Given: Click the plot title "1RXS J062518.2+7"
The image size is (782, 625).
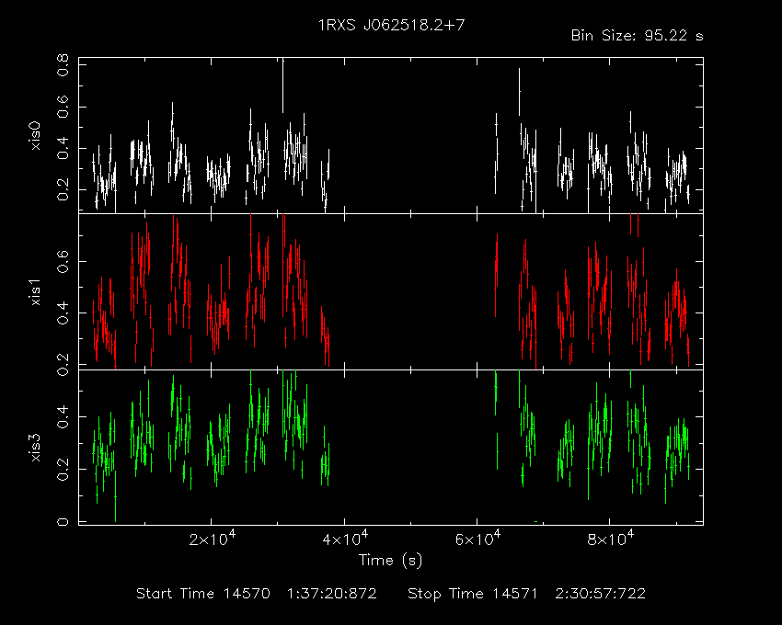Looking at the screenshot, I should click(392, 25).
